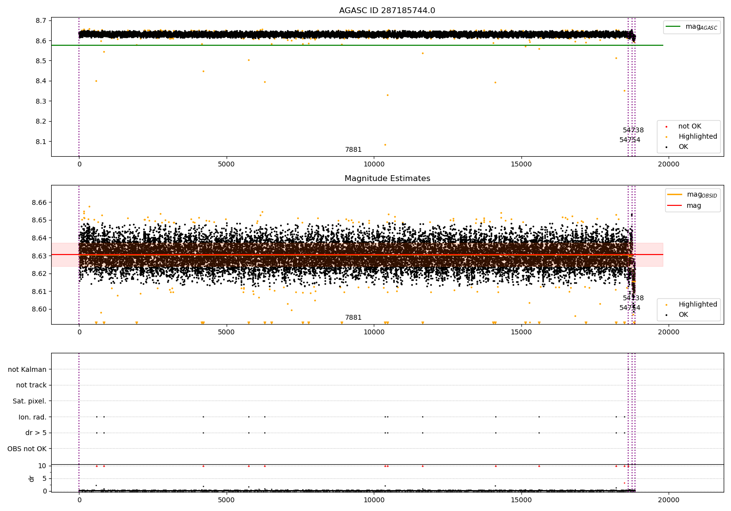Click the orange outlier point near 8.33 magnitude
This screenshot has width=731, height=511.
click(387, 95)
